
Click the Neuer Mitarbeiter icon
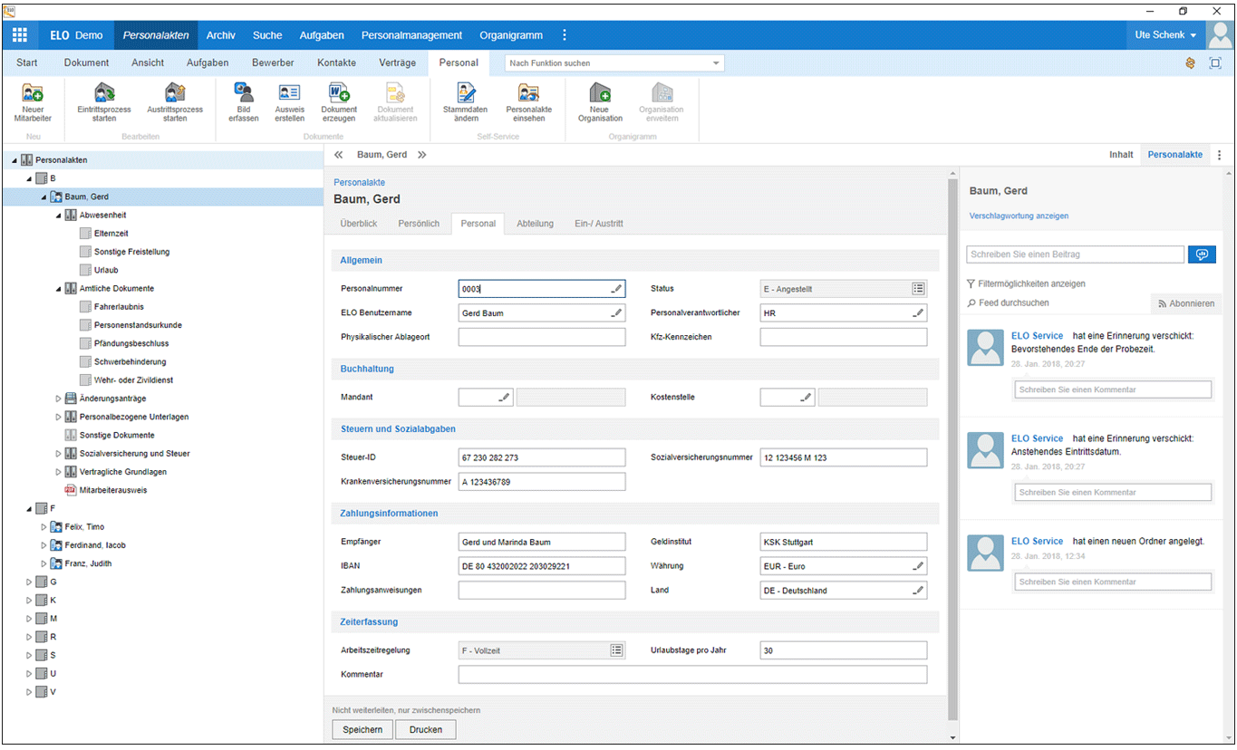33,93
